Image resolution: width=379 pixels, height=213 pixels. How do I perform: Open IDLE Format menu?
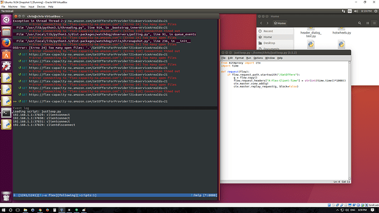coord(239,58)
